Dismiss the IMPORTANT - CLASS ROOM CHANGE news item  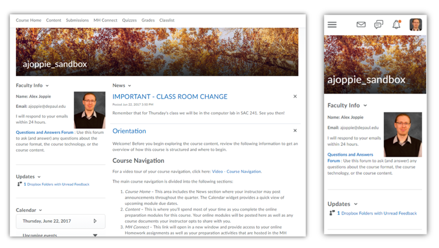(295, 96)
